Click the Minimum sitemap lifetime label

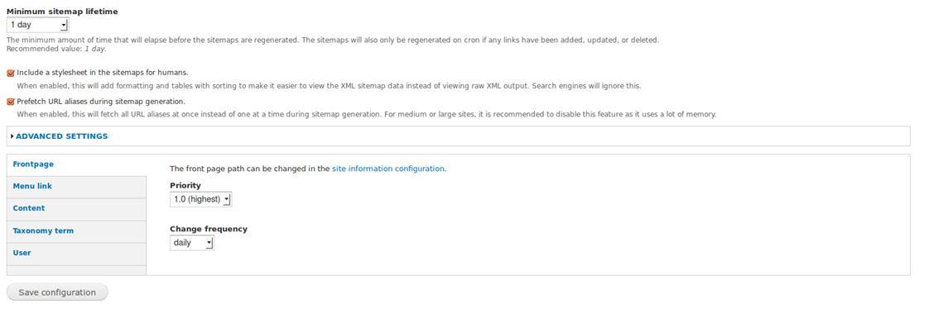click(x=62, y=12)
